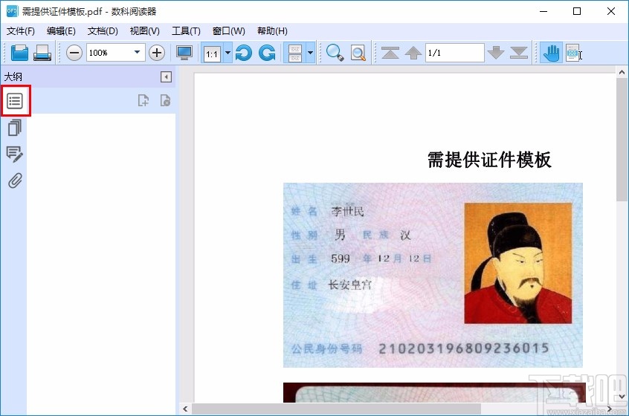Click the add outline entry icon
The width and height of the screenshot is (629, 416).
click(143, 100)
